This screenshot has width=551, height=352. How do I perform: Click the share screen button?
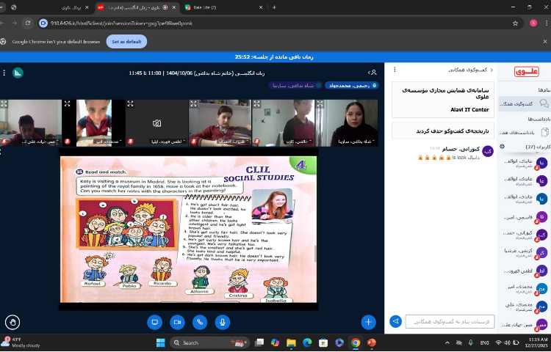(154, 322)
